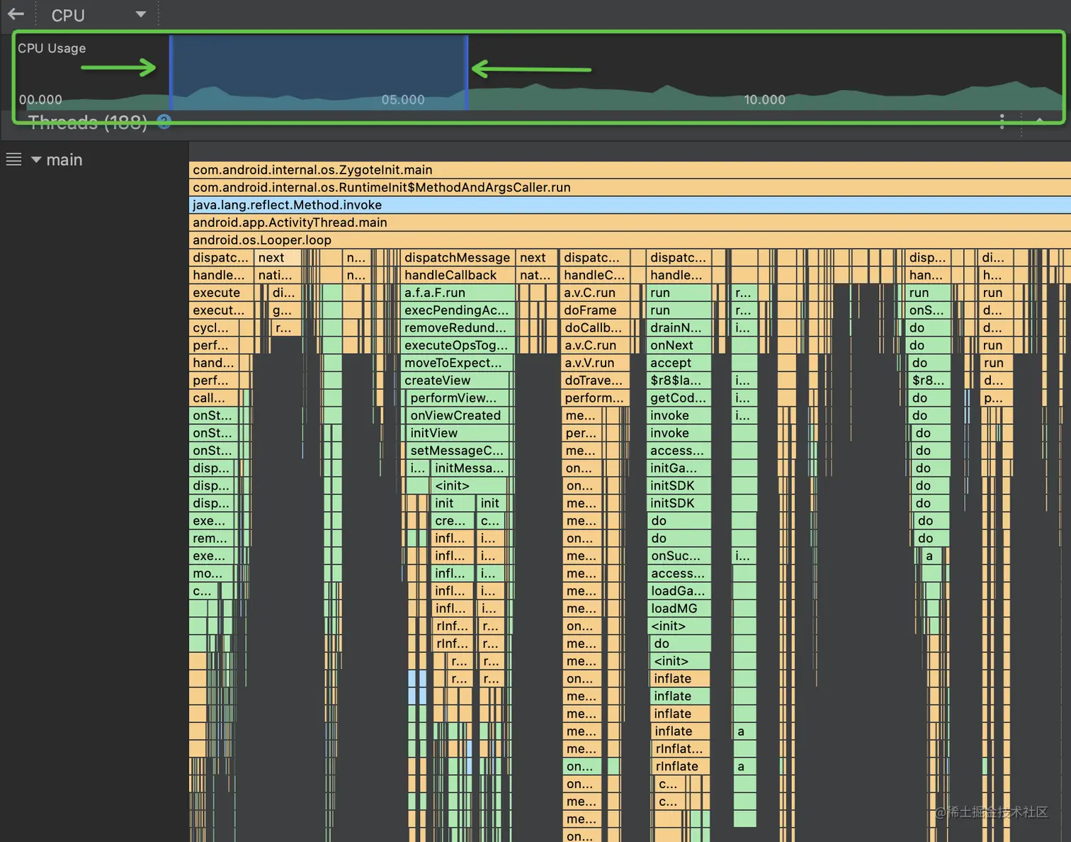The width and height of the screenshot is (1071, 842).
Task: Select the performView... frame
Action: point(459,398)
